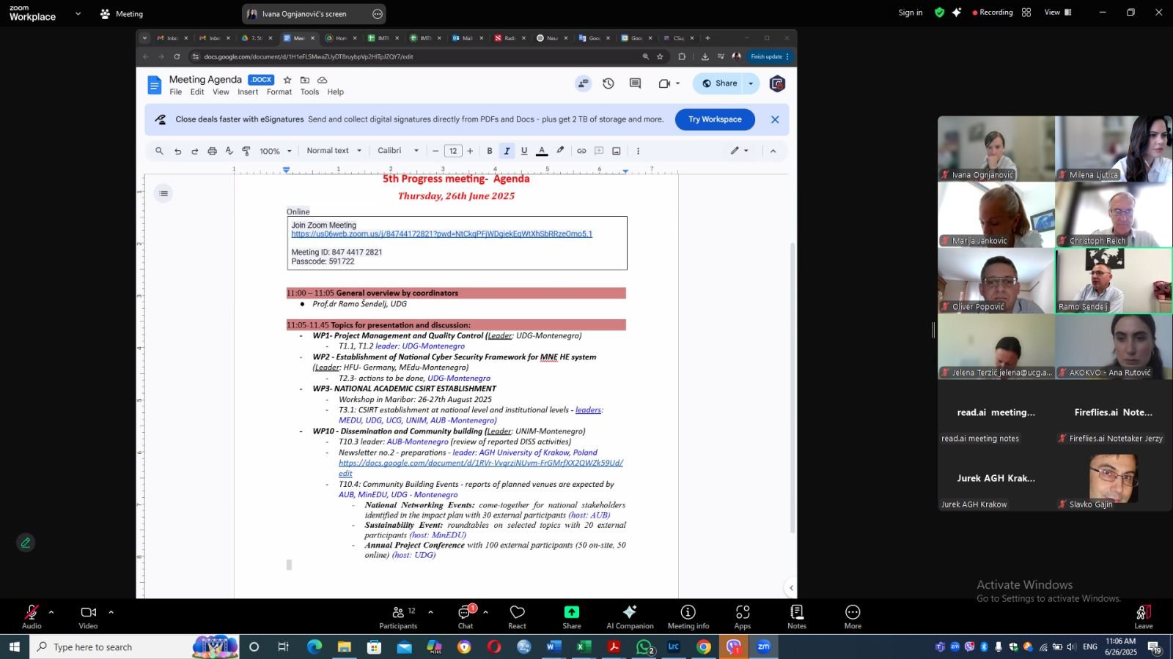Image resolution: width=1173 pixels, height=659 pixels.
Task: Click the green Share screen icon
Action: (x=572, y=617)
